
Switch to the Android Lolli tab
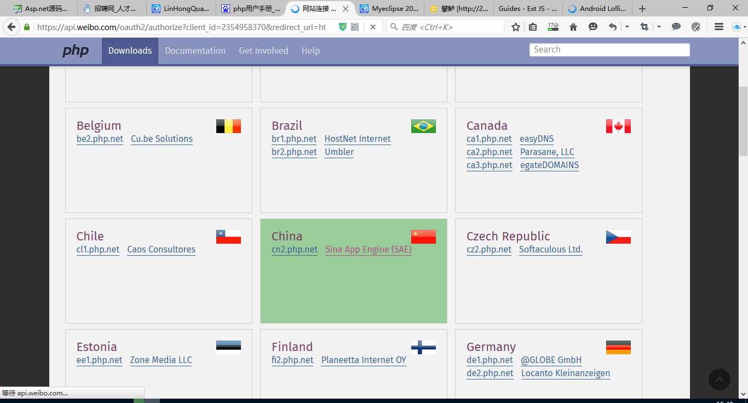(597, 9)
